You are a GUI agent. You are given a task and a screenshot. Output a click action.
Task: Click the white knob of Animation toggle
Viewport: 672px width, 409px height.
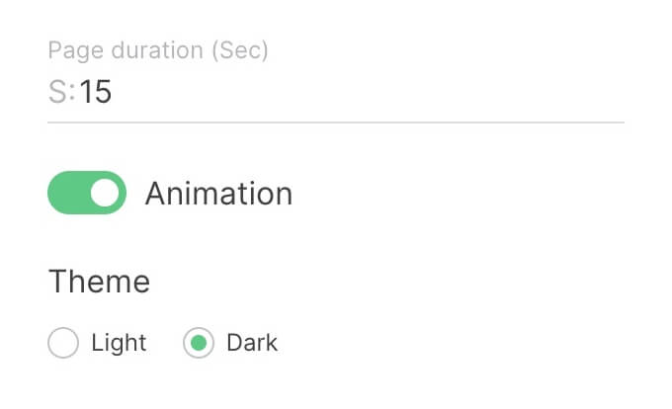[106, 193]
